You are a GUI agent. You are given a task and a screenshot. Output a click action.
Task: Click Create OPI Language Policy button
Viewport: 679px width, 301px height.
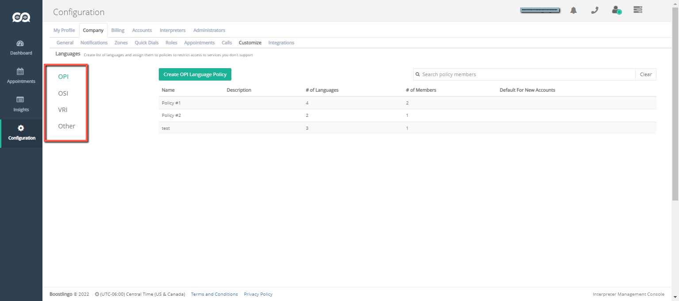[x=195, y=74]
